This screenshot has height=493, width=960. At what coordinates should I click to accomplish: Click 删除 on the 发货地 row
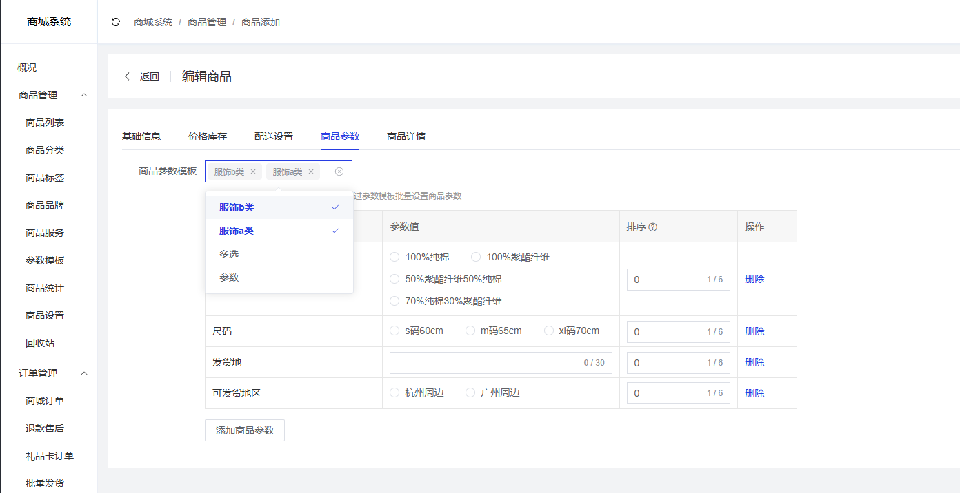tap(754, 361)
